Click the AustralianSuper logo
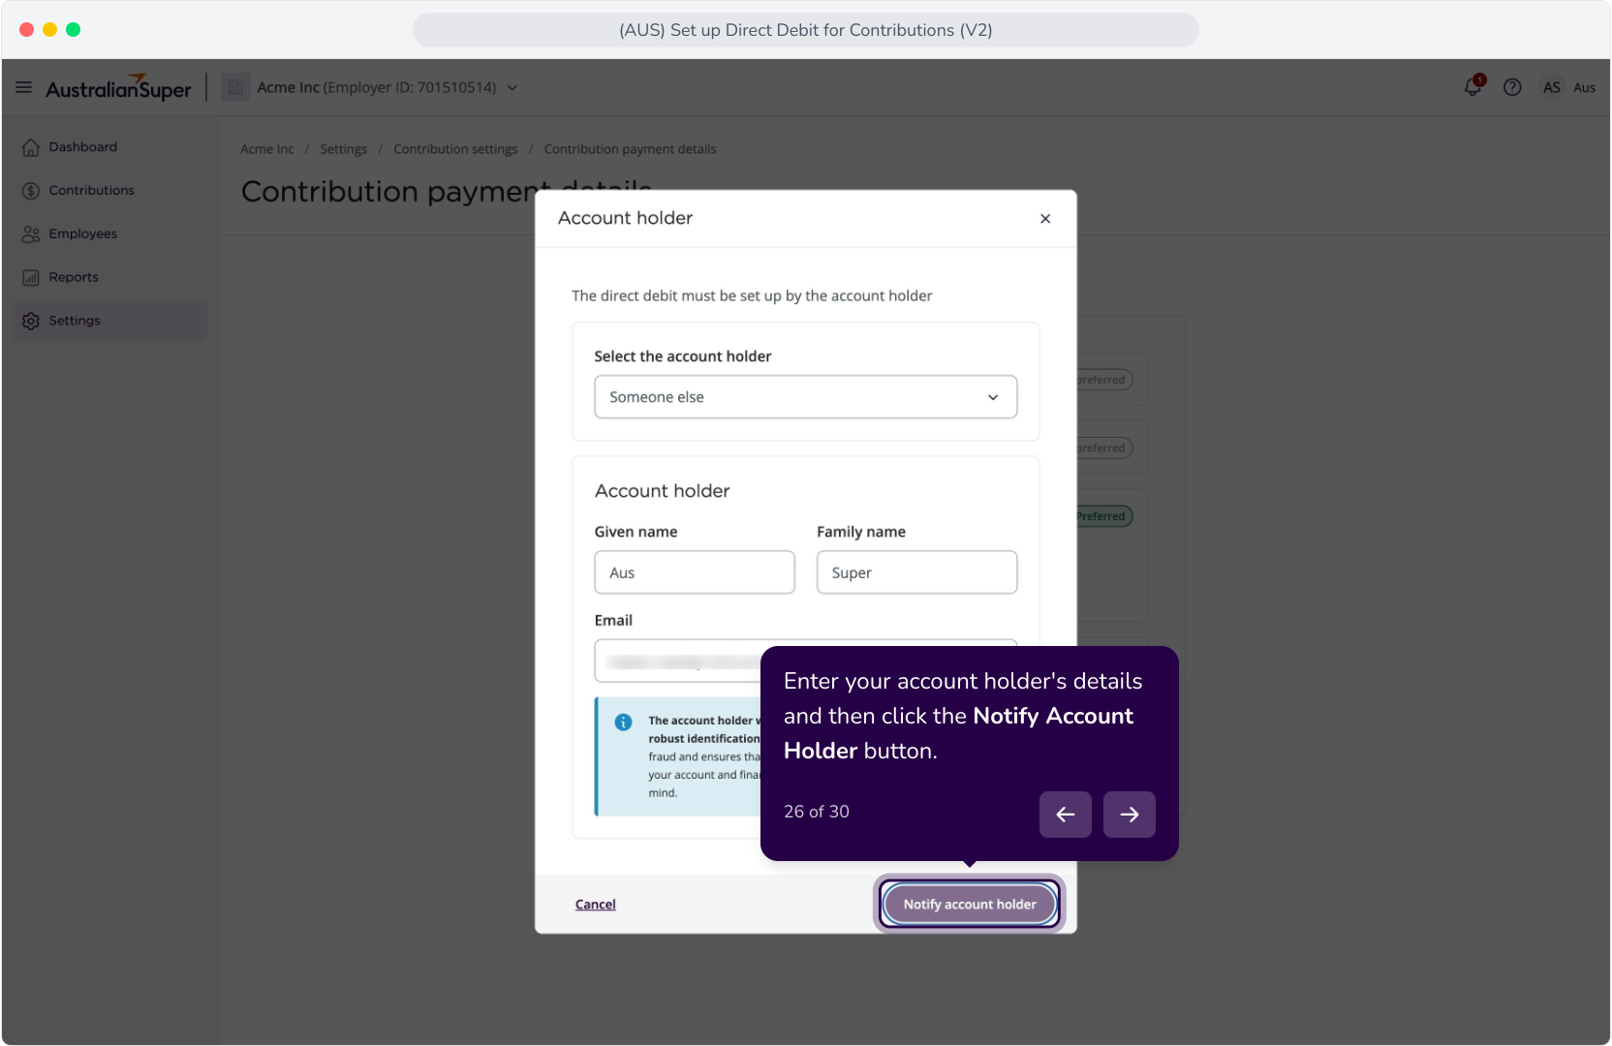 coord(118,88)
